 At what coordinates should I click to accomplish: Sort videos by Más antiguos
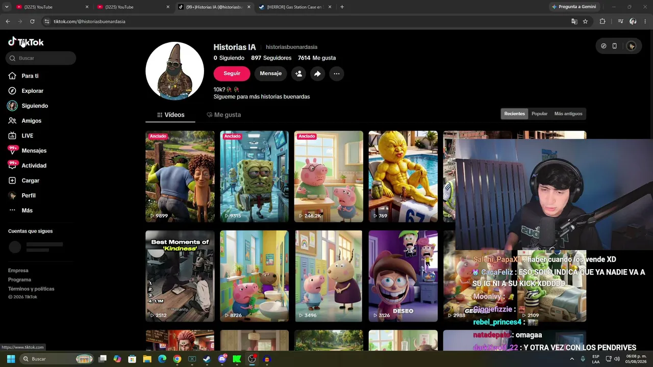(568, 114)
